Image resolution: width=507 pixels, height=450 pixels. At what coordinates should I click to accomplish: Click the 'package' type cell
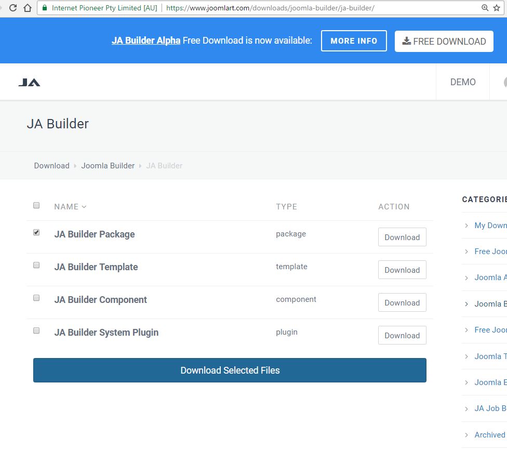tap(291, 233)
